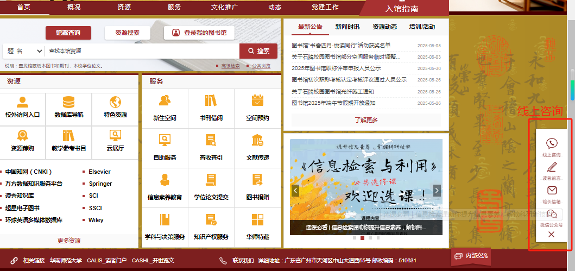The image size is (575, 271).
Task: Expand the 题名 search field dropdown
Action: point(24,51)
